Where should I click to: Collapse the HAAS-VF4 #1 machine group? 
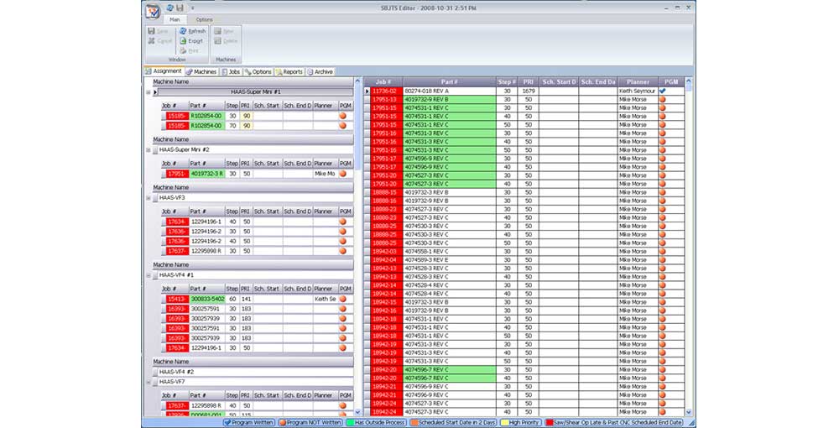point(149,275)
